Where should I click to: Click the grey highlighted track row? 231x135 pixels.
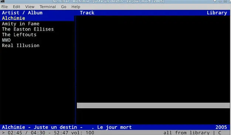click(153, 106)
